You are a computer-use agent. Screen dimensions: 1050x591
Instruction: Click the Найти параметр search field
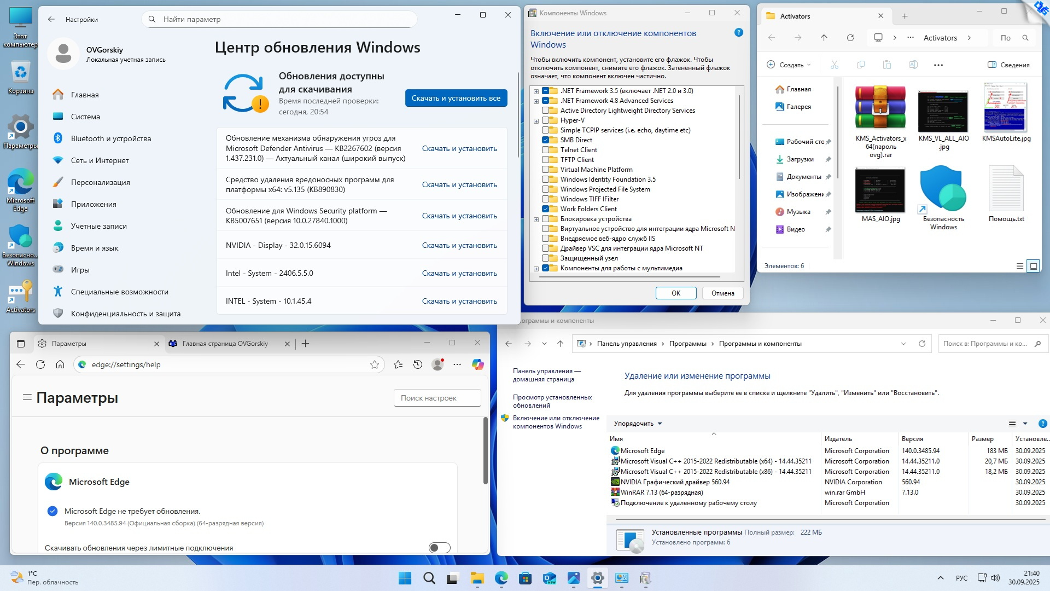[279, 19]
